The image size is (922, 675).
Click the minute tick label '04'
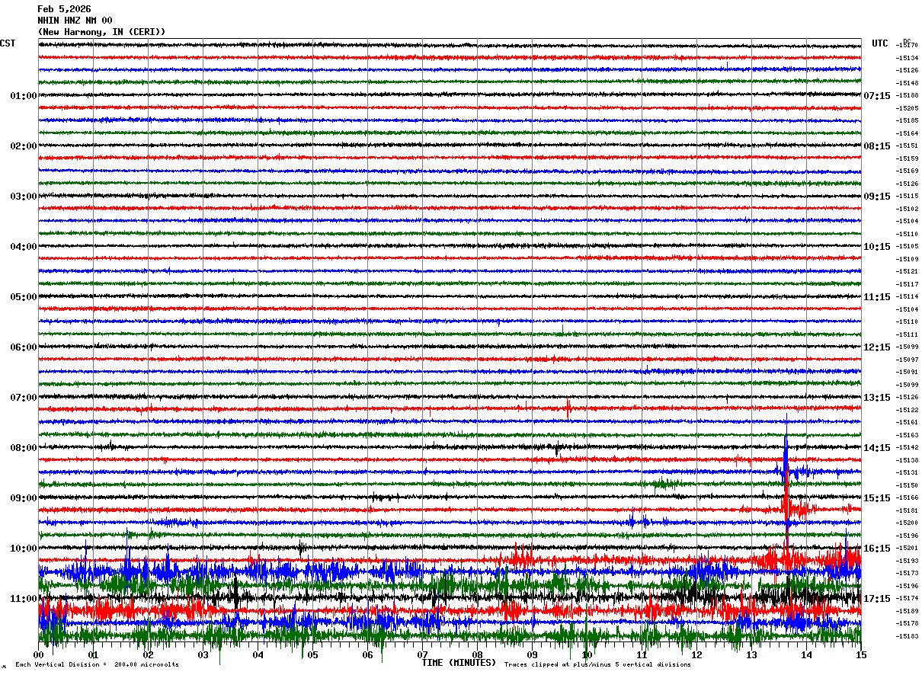258,655
